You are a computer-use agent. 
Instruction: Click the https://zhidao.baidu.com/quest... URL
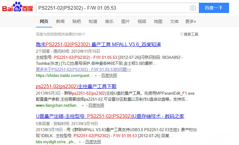64,76
